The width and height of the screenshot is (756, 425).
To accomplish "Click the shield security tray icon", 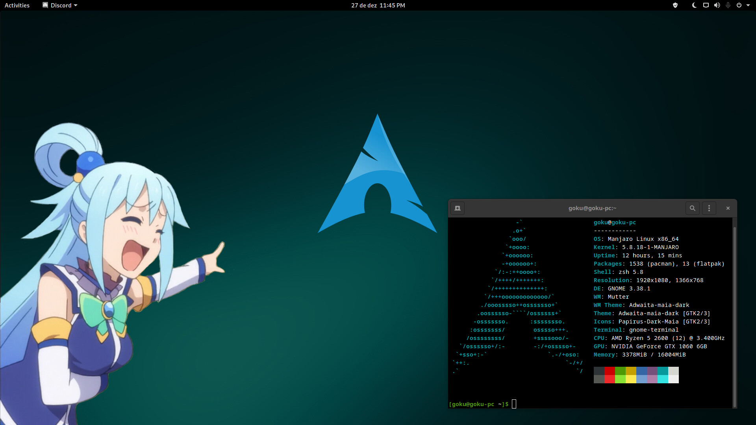I will tap(675, 5).
